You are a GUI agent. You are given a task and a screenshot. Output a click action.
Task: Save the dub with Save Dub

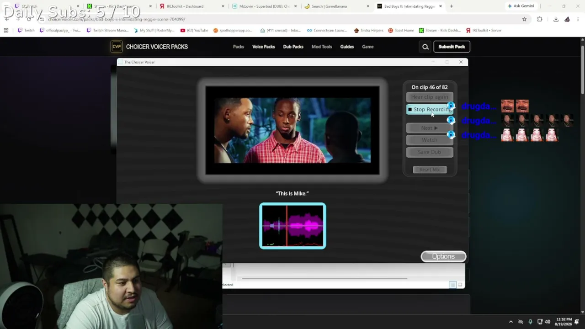(430, 152)
